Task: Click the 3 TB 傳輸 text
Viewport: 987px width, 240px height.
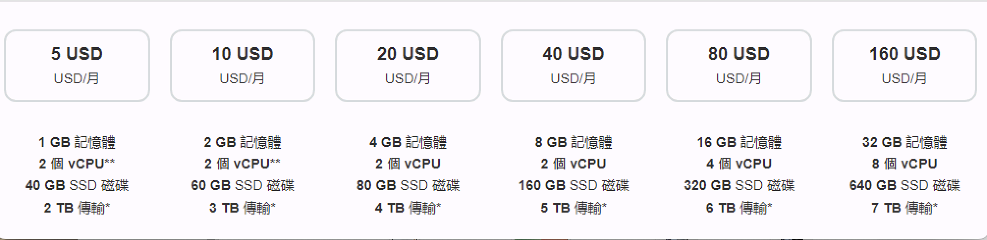Action: [243, 208]
